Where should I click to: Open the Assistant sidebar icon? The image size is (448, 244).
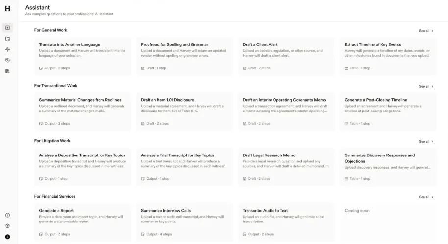click(x=8, y=28)
